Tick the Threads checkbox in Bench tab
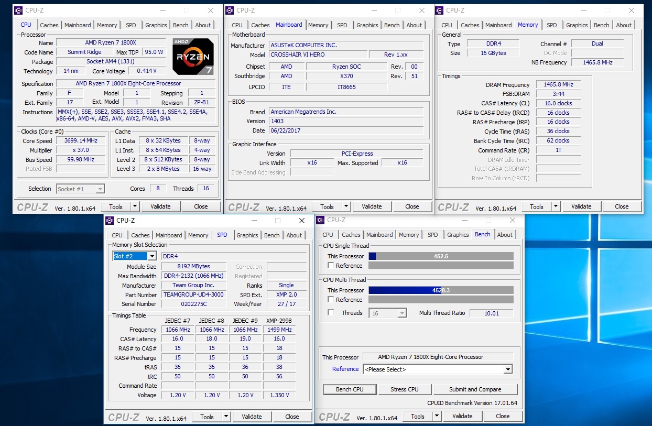 (x=331, y=313)
